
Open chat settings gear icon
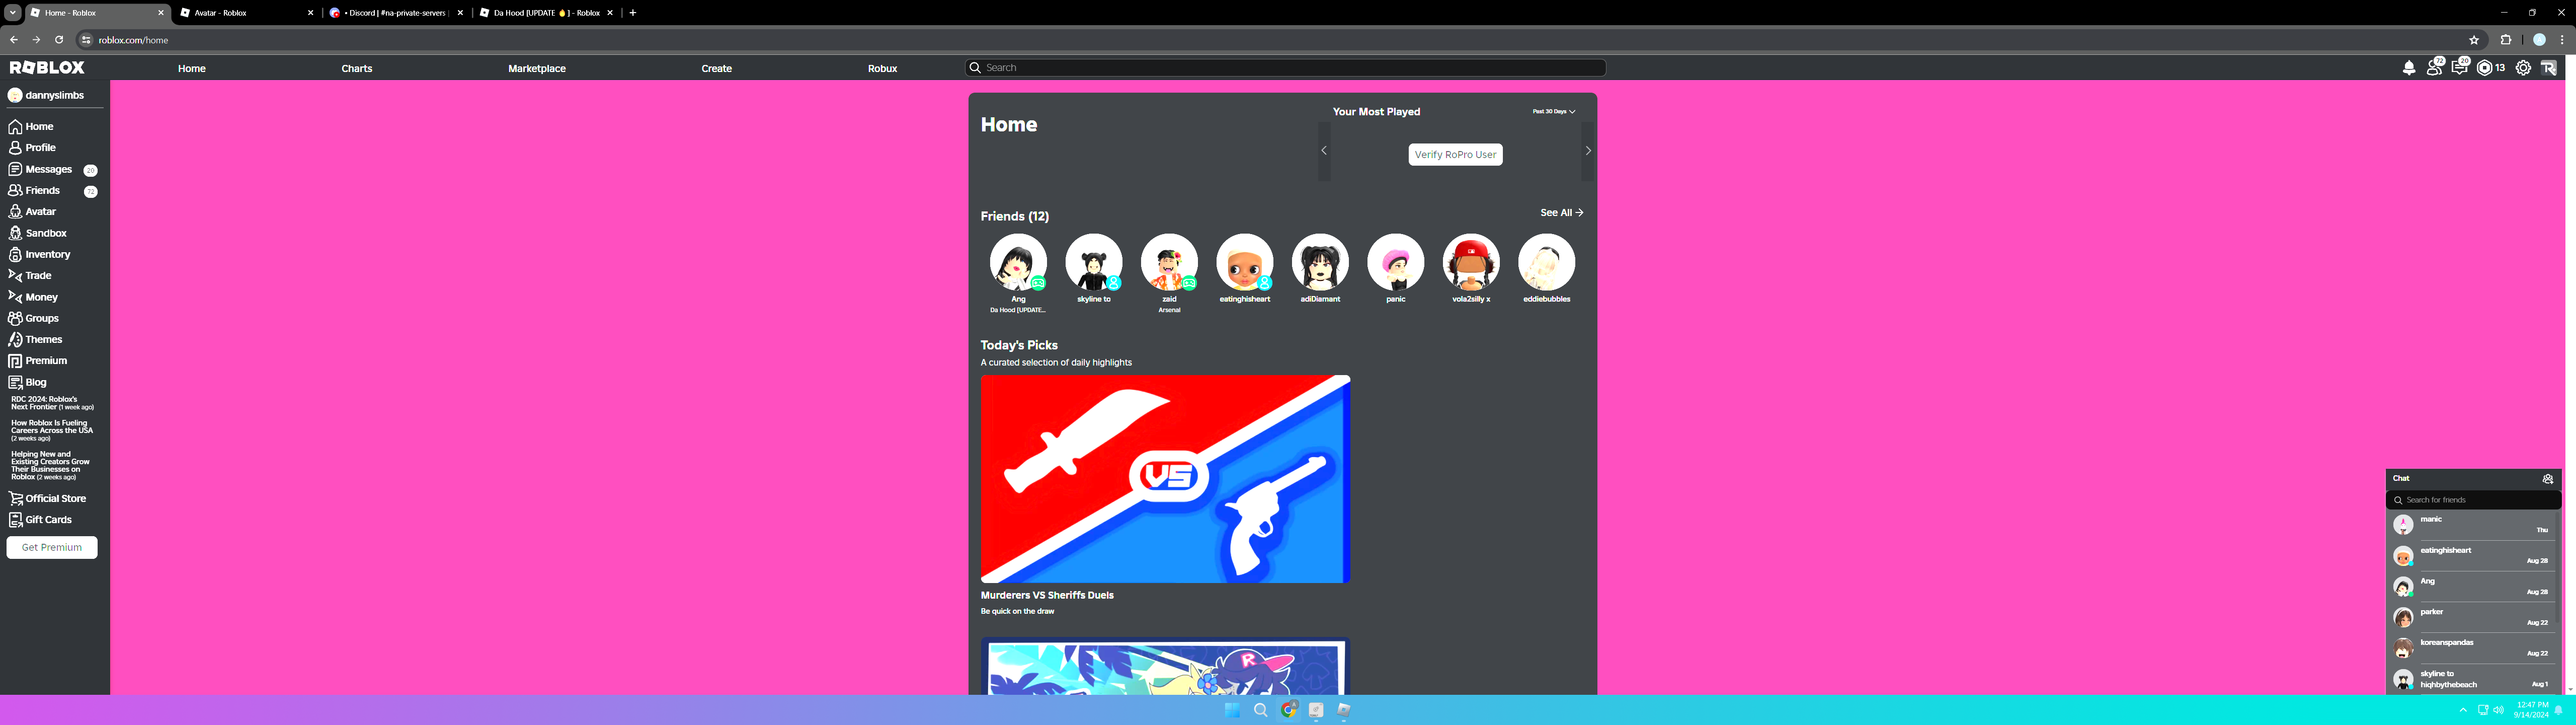click(2548, 479)
